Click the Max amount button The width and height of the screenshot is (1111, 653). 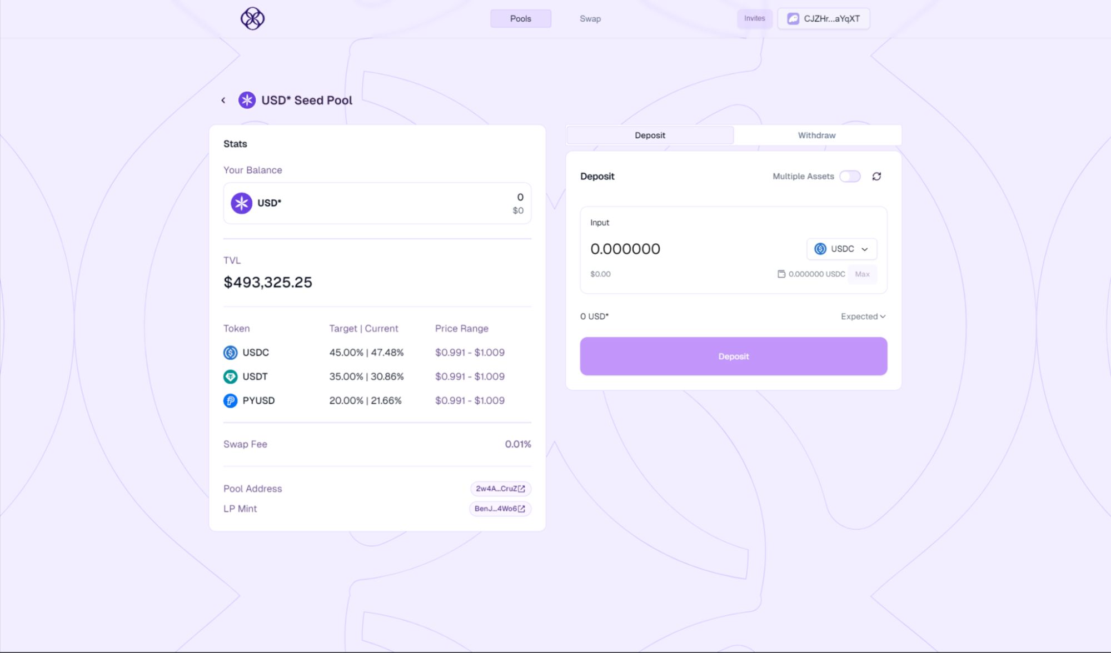click(862, 274)
